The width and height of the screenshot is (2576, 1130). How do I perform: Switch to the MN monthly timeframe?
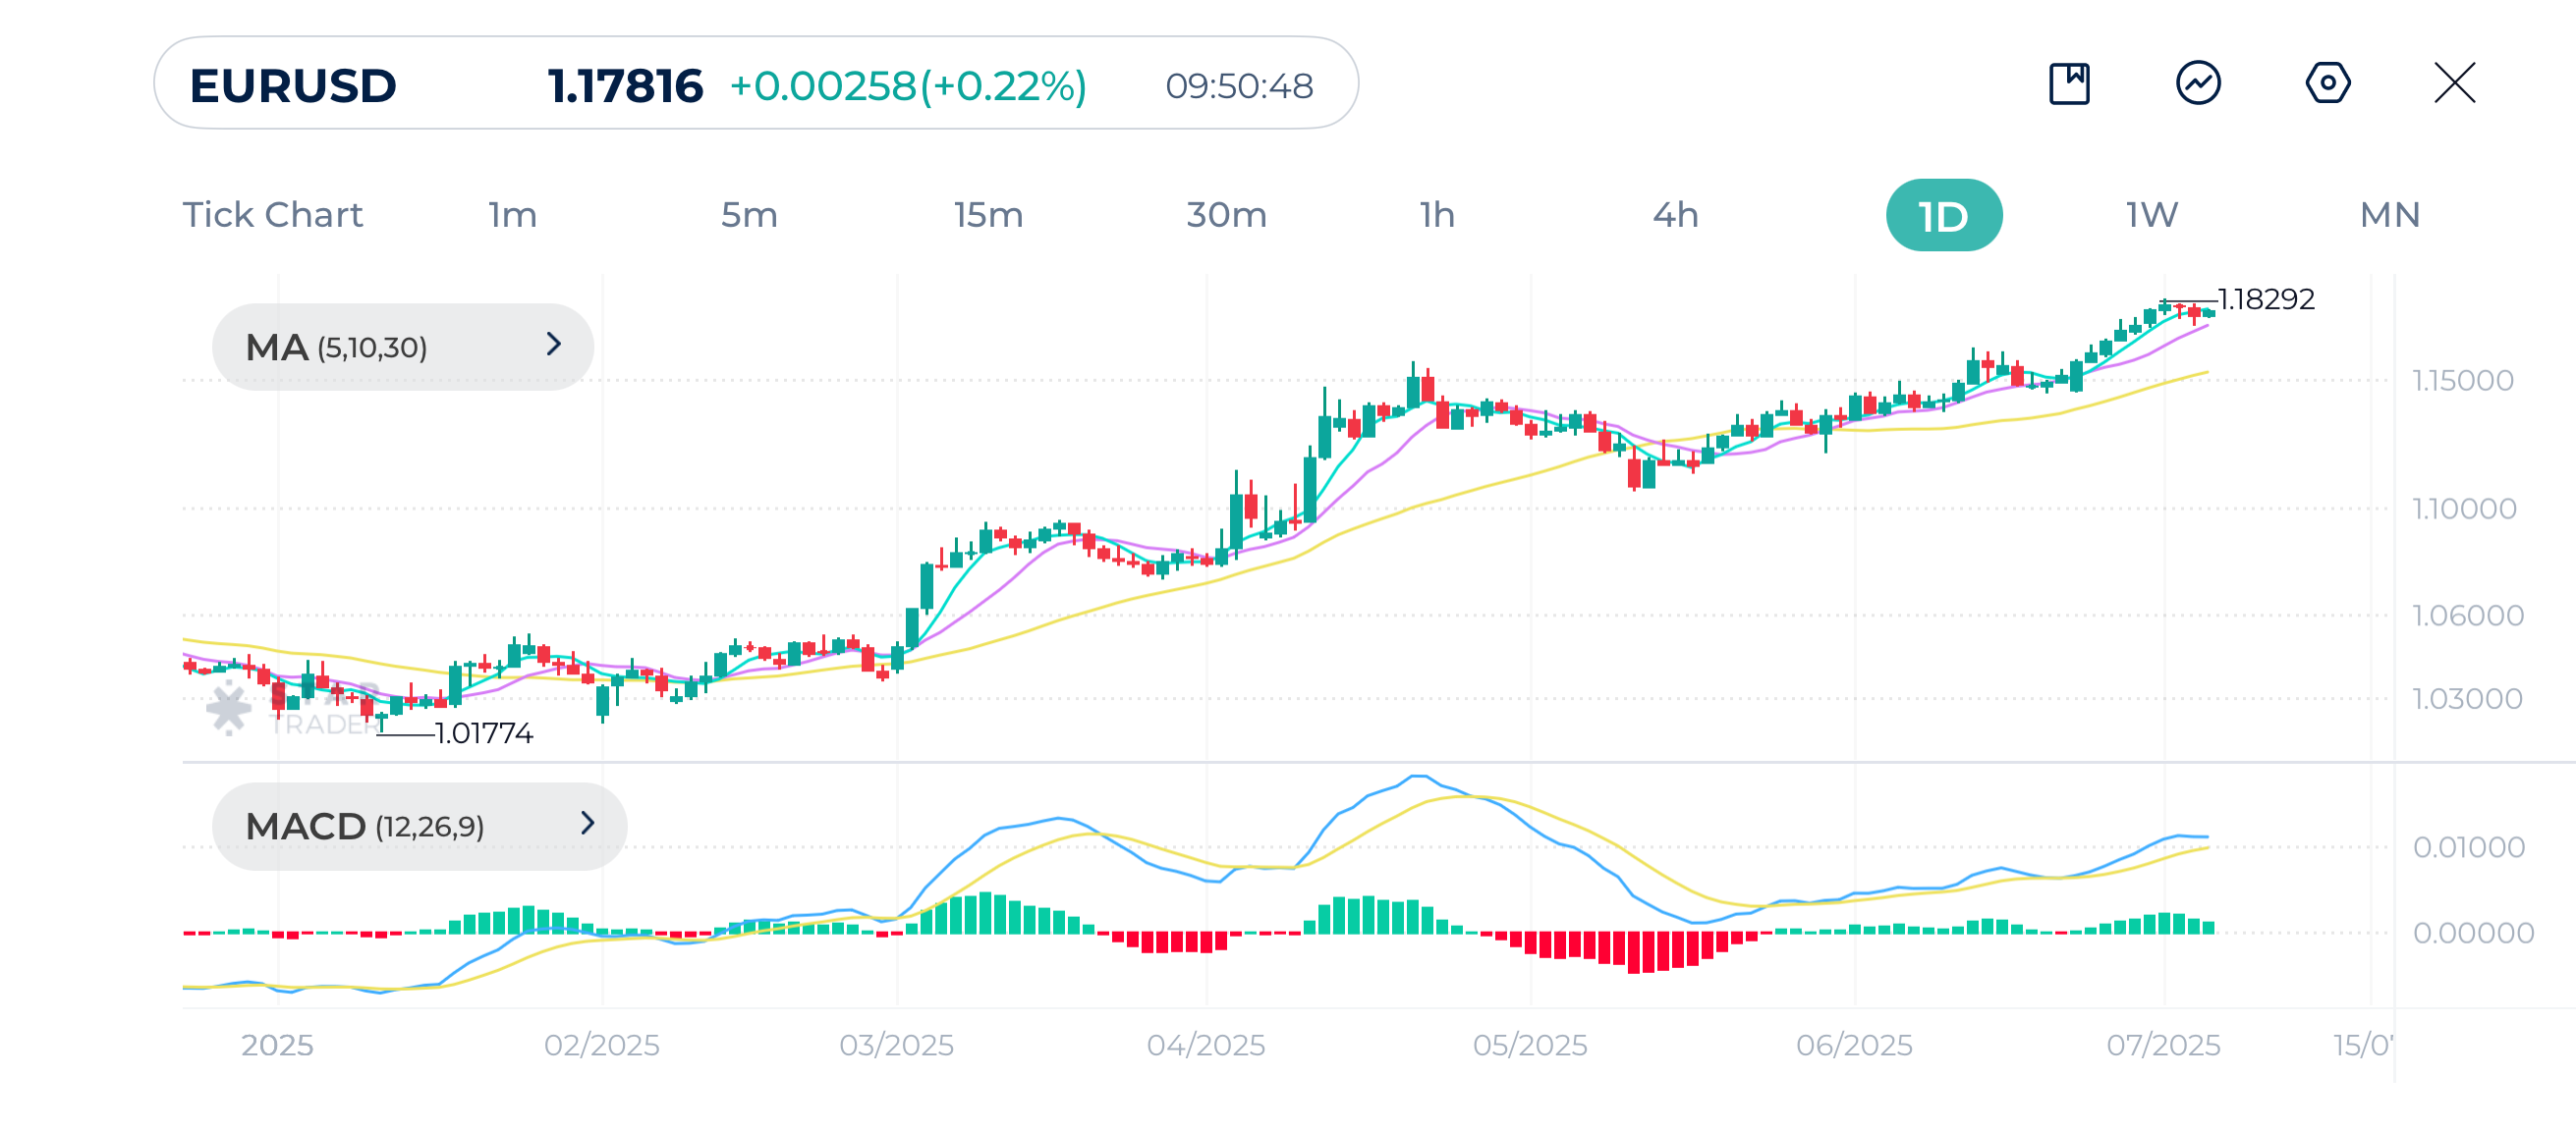2389,215
